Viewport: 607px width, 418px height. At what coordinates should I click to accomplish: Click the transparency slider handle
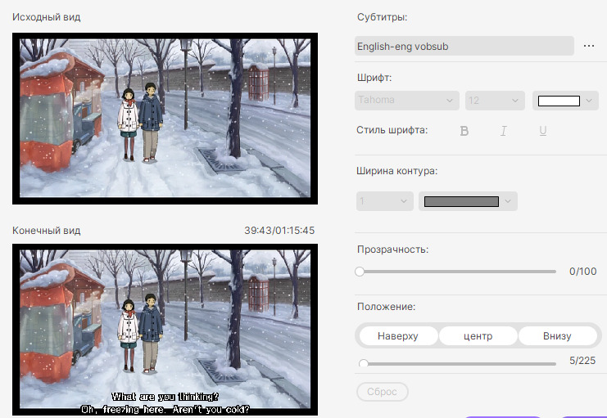tap(360, 272)
